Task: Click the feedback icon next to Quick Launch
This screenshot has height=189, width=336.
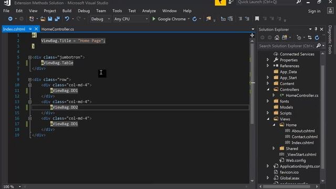Action: (x=231, y=2)
